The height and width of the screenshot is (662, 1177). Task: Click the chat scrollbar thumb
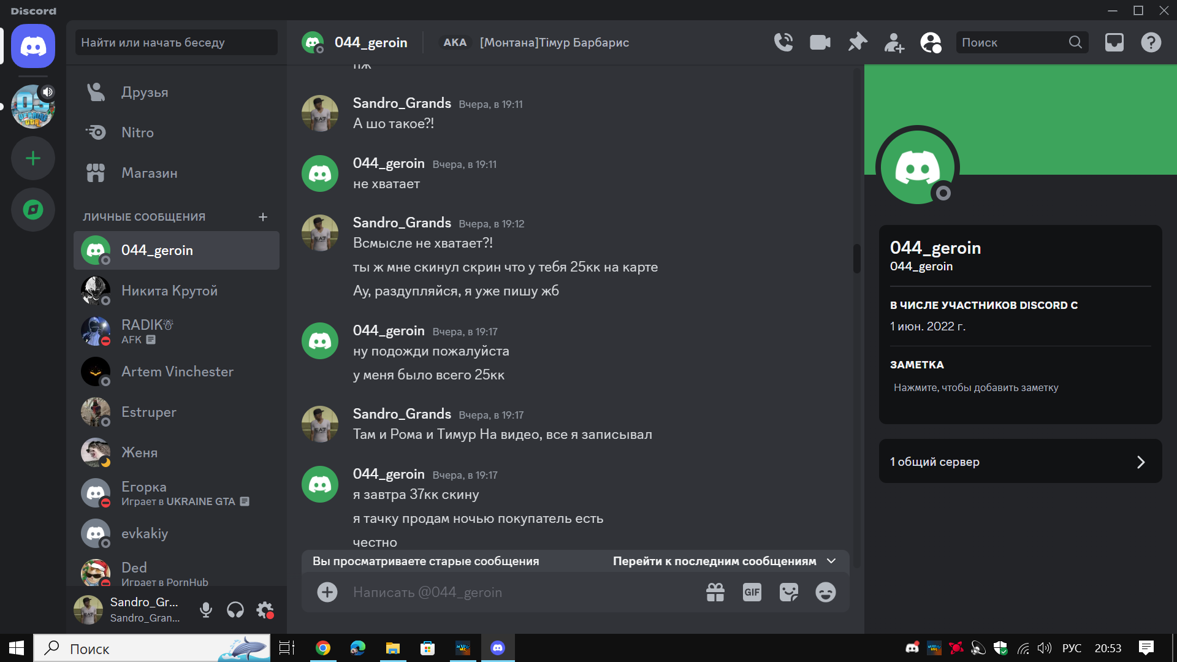click(x=857, y=259)
